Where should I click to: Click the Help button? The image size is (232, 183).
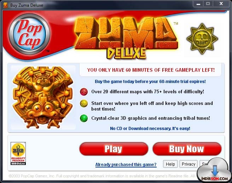coord(170,164)
